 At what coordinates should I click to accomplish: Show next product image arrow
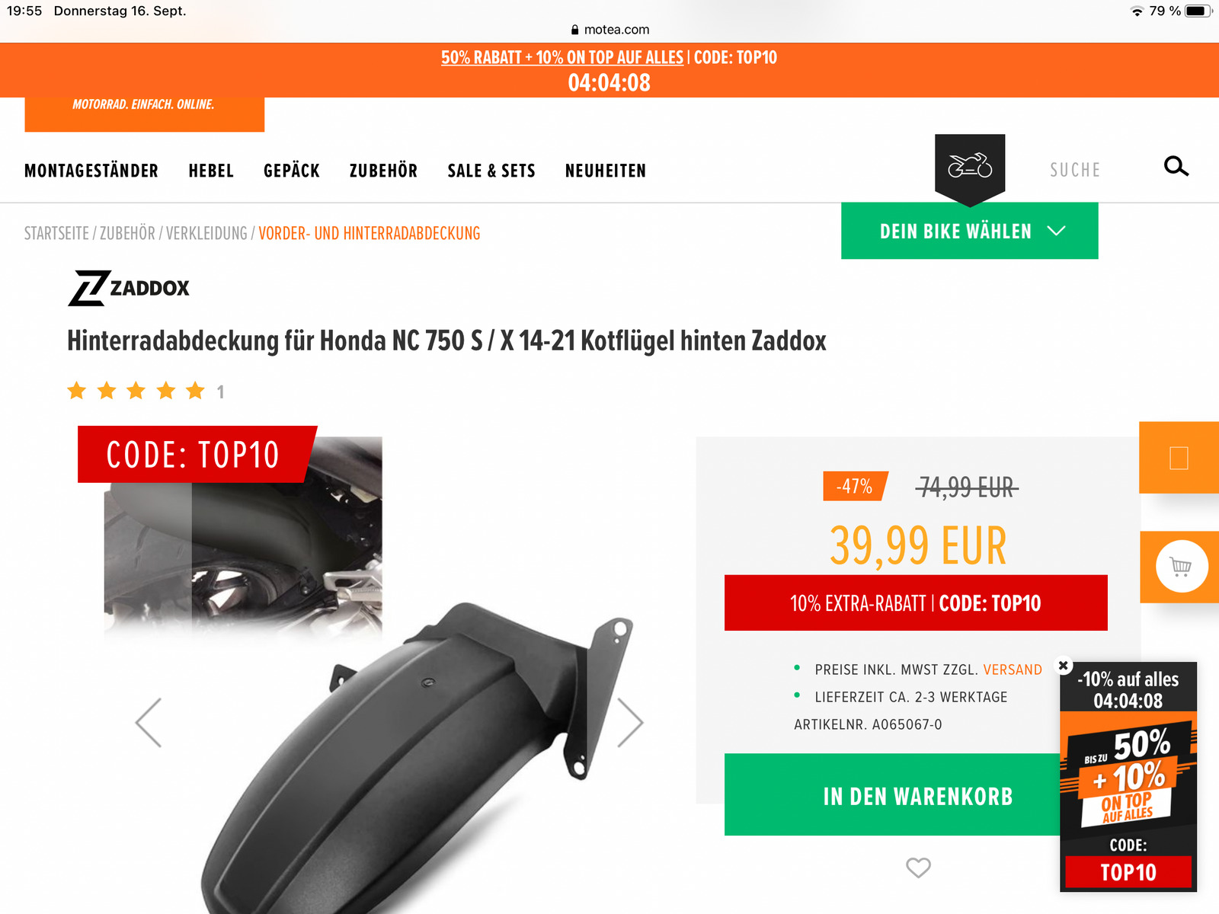point(630,722)
